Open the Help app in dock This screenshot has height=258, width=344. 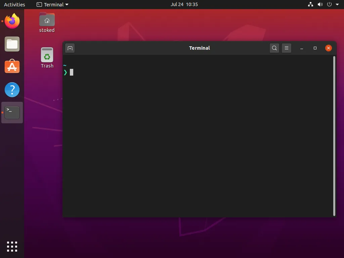click(12, 90)
